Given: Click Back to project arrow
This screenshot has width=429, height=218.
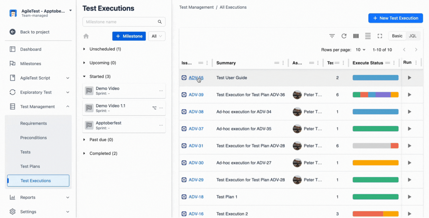Looking at the screenshot, I should [x=12, y=32].
